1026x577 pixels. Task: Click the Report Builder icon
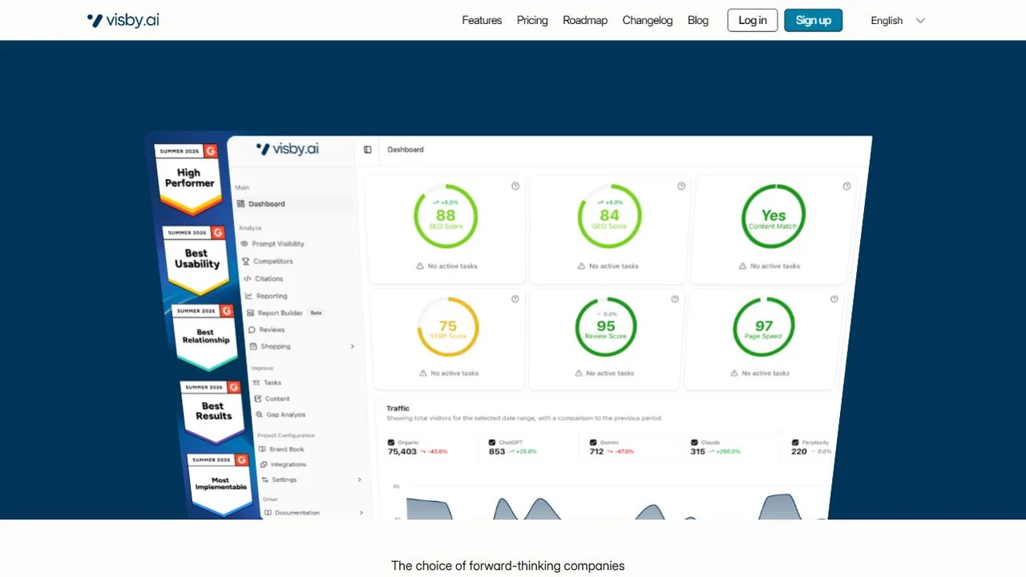click(251, 313)
